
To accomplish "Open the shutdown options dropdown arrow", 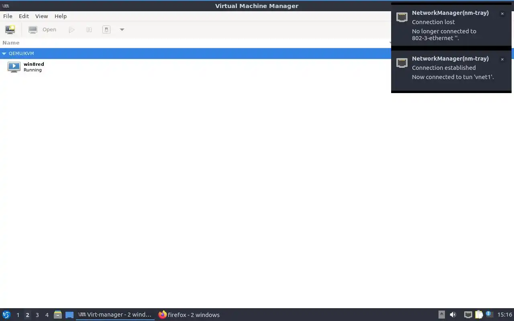I will point(122,29).
